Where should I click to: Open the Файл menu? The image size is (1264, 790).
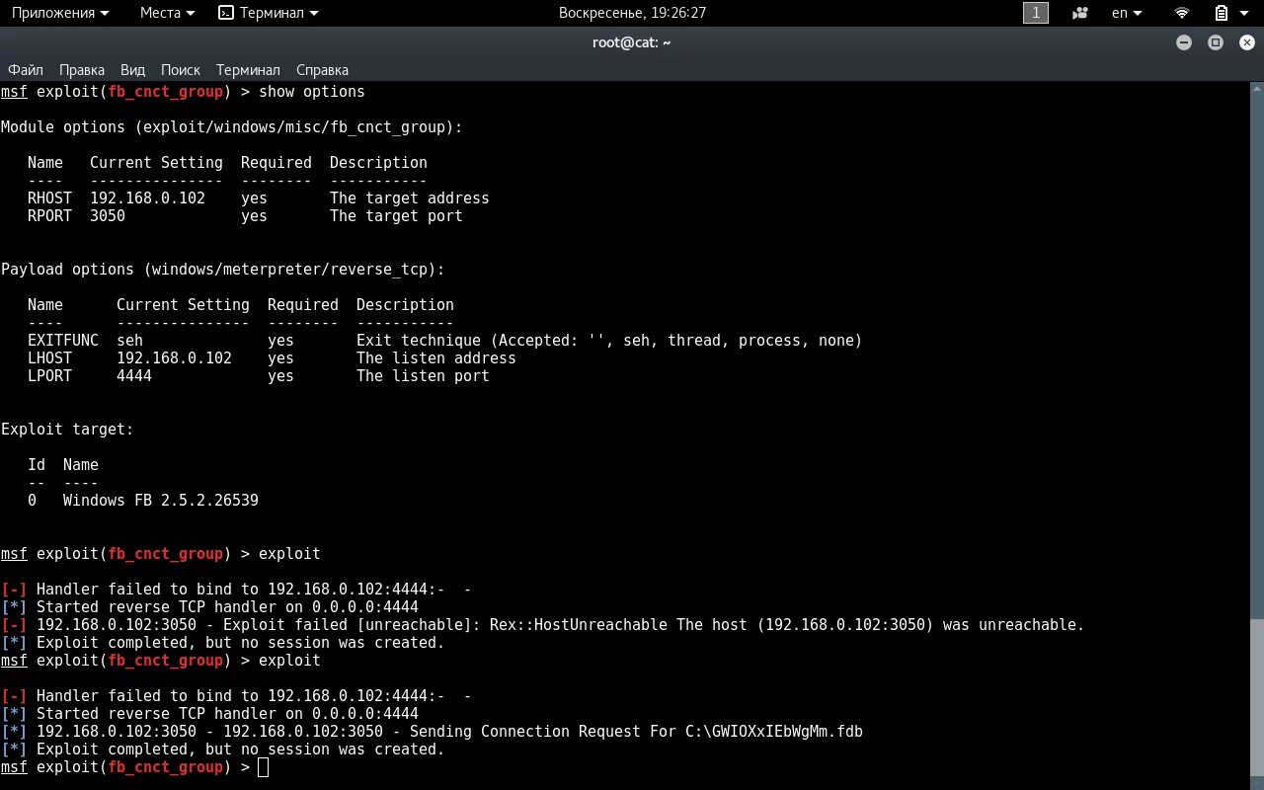(26, 70)
